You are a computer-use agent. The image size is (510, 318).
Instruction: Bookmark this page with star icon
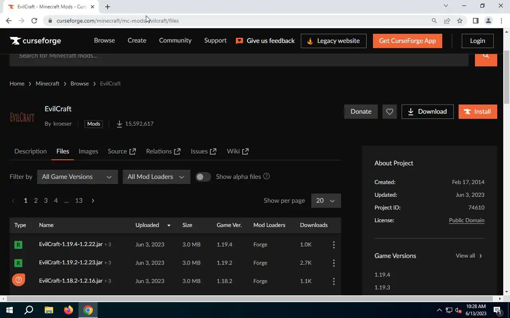[x=460, y=21]
